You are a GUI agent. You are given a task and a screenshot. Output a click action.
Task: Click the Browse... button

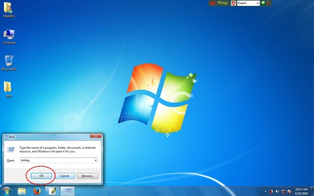88,176
